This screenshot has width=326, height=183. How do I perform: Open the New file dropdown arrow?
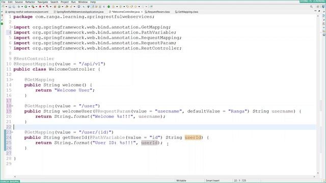point(6,7)
